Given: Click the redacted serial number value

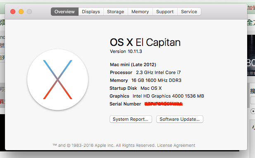Looking at the screenshot, I should pos(164,104).
